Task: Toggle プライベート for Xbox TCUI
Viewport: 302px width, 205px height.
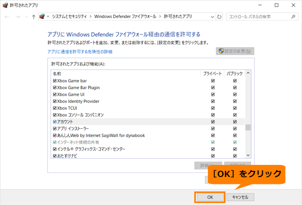Action: point(213,108)
